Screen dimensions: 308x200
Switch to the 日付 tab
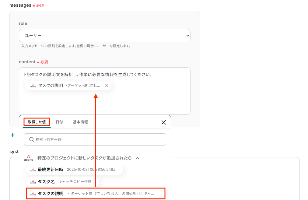[x=59, y=122]
